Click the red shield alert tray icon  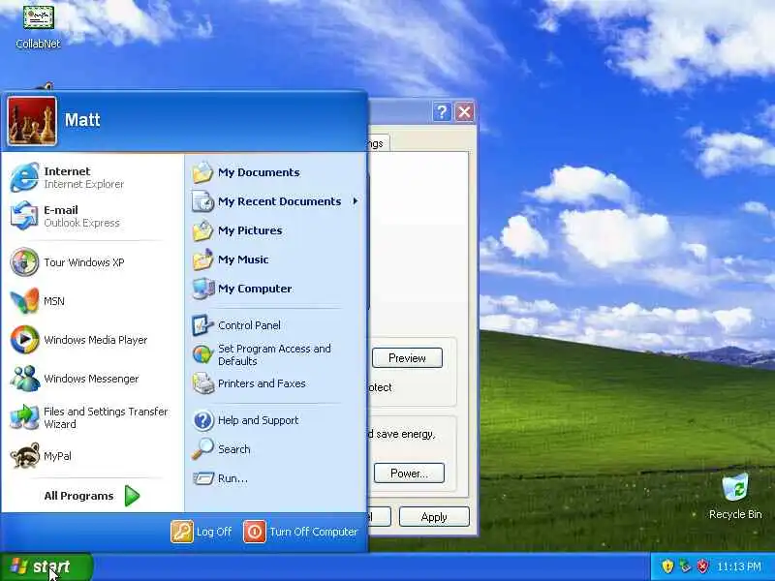click(x=702, y=566)
